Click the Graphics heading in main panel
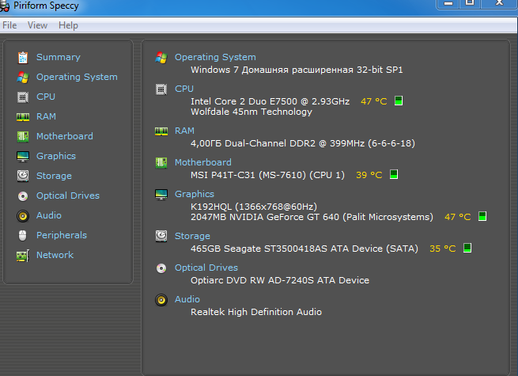 [x=195, y=194]
